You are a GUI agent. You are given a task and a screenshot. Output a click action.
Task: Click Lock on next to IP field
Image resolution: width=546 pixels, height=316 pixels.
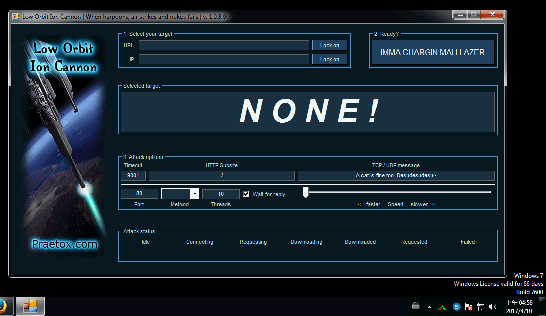(330, 59)
